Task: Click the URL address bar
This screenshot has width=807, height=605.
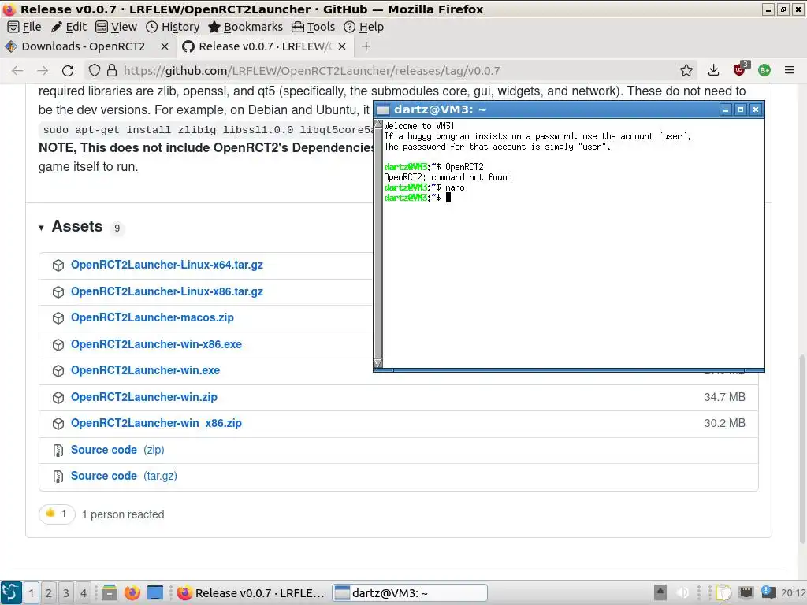Action: pyautogui.click(x=391, y=70)
